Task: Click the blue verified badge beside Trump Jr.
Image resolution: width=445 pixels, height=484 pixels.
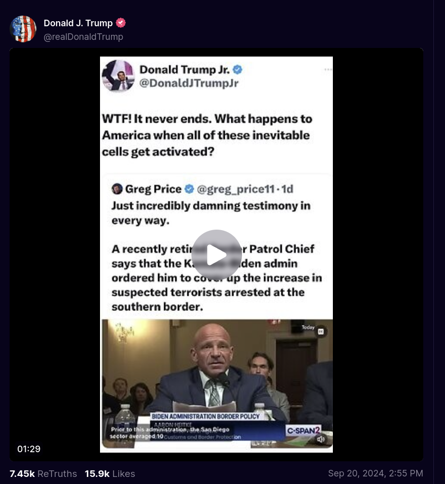Action: [x=237, y=70]
